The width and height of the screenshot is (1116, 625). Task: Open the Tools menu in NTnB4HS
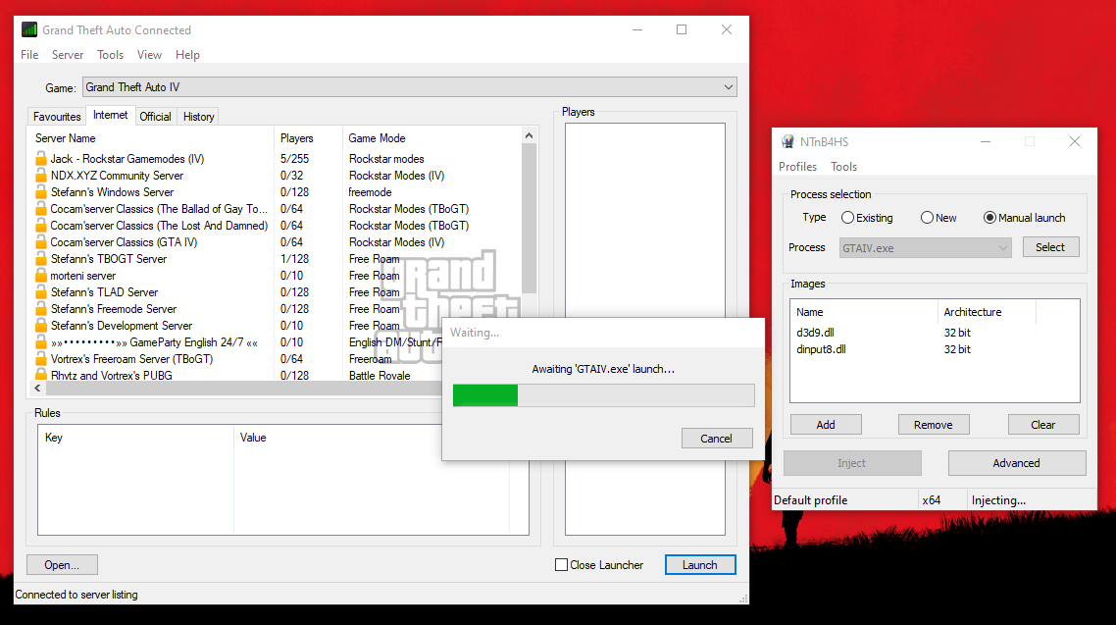844,167
